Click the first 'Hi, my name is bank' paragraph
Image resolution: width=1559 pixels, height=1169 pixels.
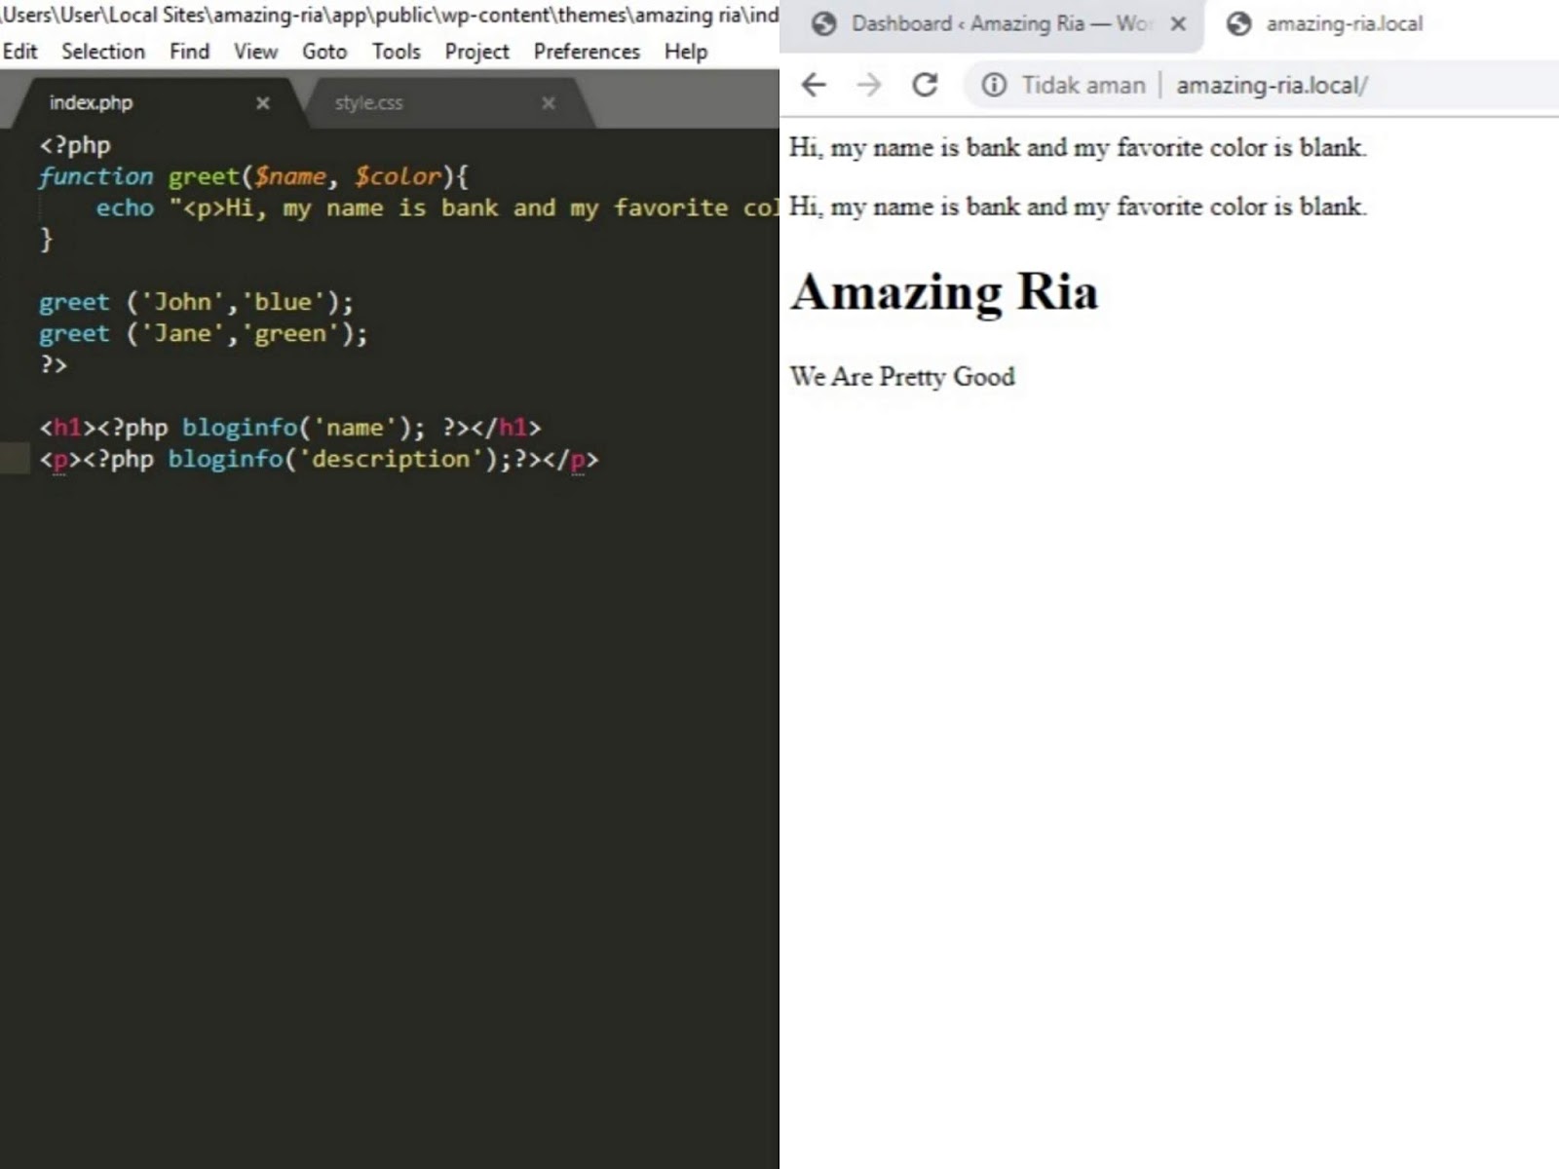point(1078,147)
